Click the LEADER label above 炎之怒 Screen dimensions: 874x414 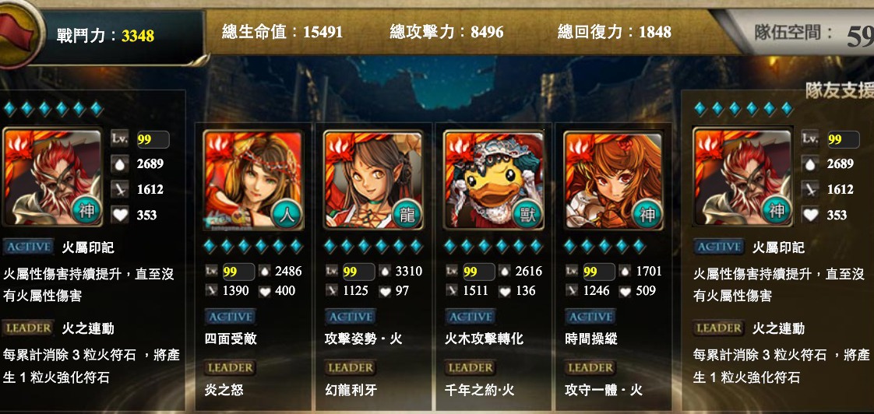click(231, 368)
